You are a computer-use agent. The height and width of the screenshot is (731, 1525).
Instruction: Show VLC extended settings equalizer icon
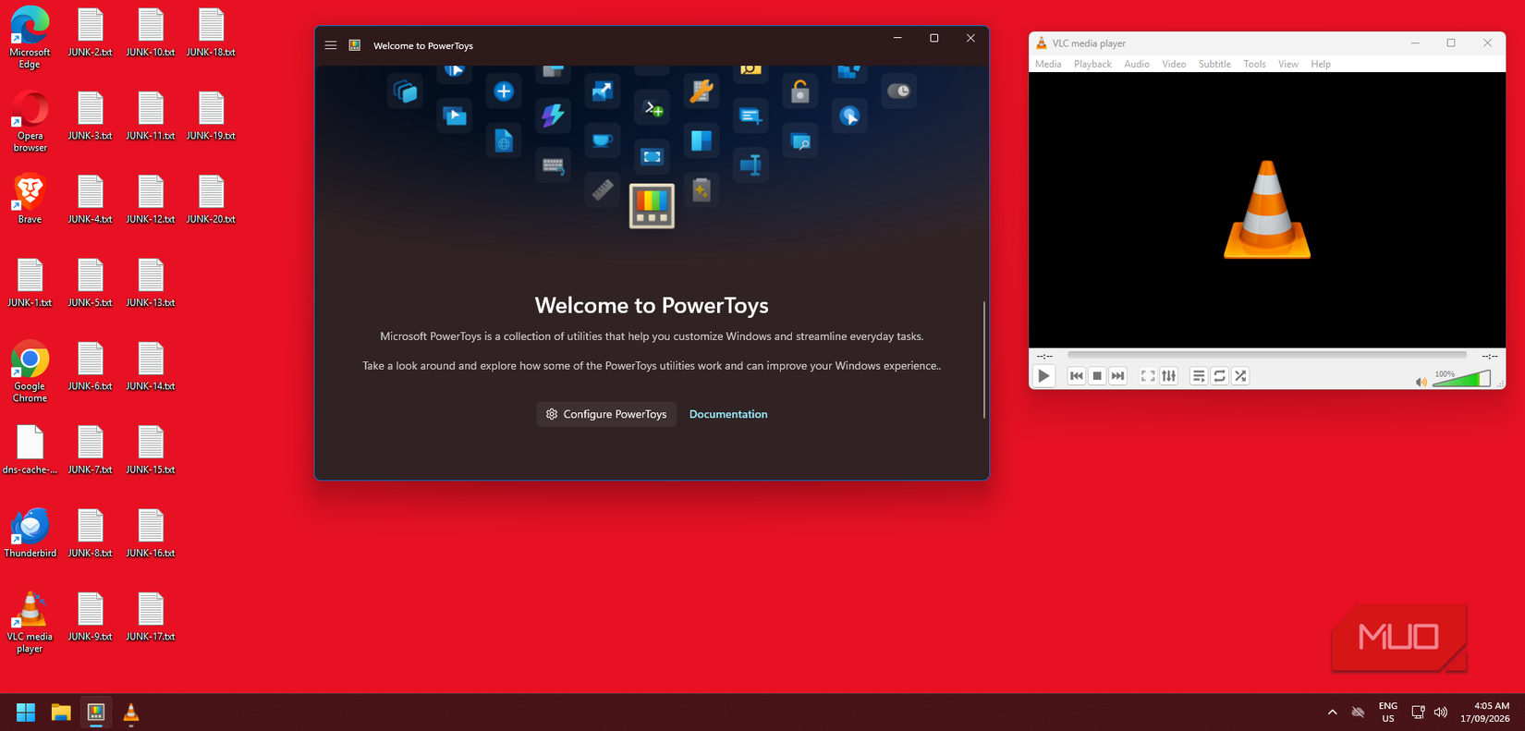[x=1169, y=376]
